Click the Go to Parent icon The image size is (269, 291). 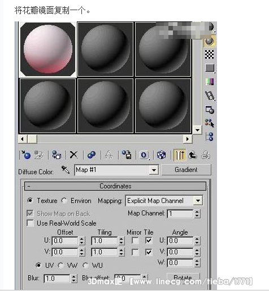pyautogui.click(x=193, y=155)
